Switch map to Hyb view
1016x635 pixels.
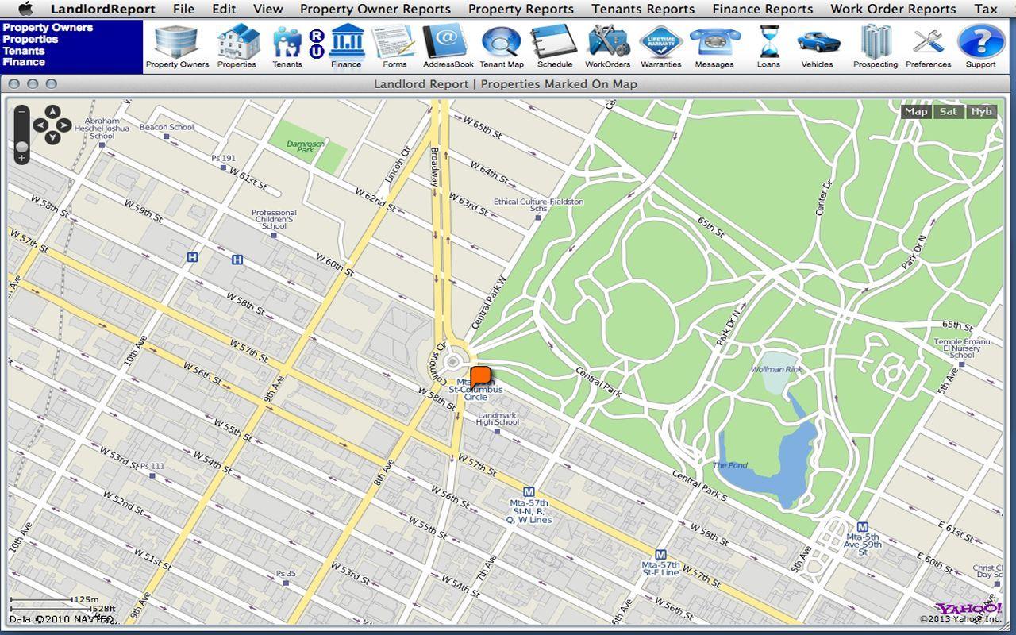982,112
